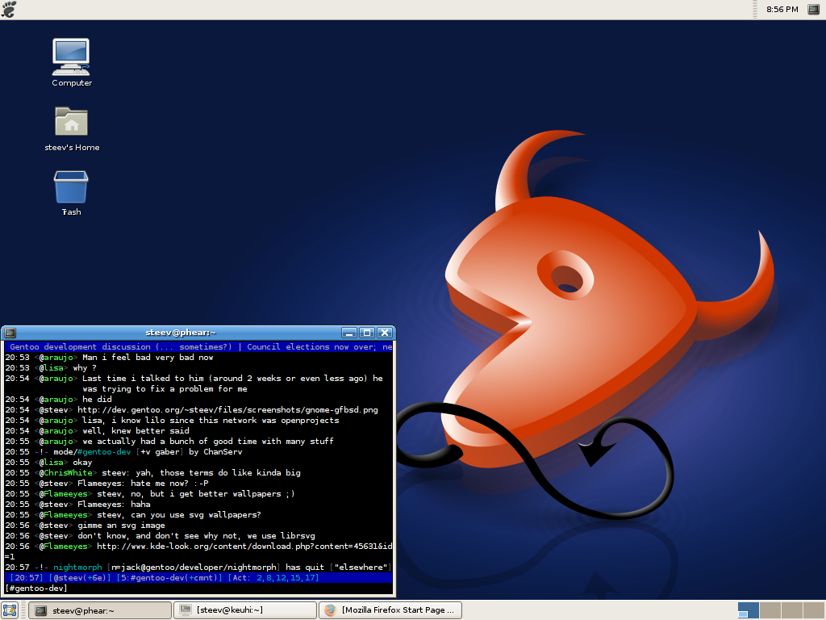Click the gnome-gfbsd.png screenshot URL in chat
This screenshot has height=620, width=826.
pyautogui.click(x=227, y=410)
